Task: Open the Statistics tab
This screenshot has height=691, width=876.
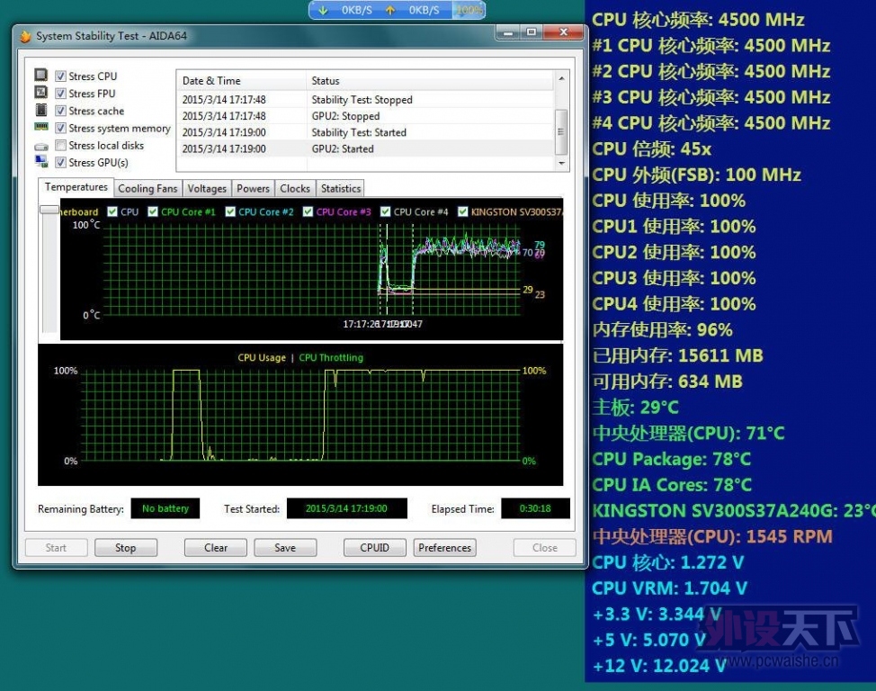Action: (341, 188)
